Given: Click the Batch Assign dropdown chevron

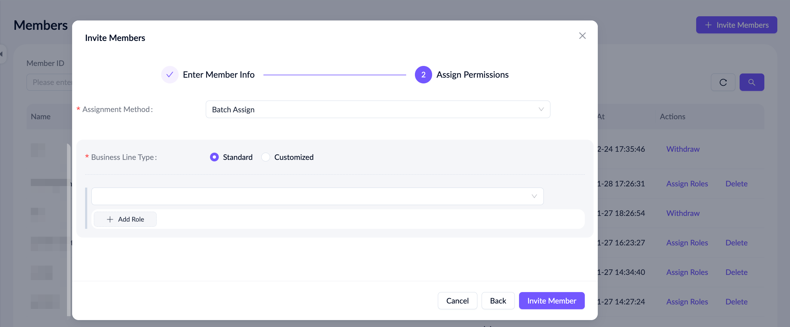Looking at the screenshot, I should [541, 110].
